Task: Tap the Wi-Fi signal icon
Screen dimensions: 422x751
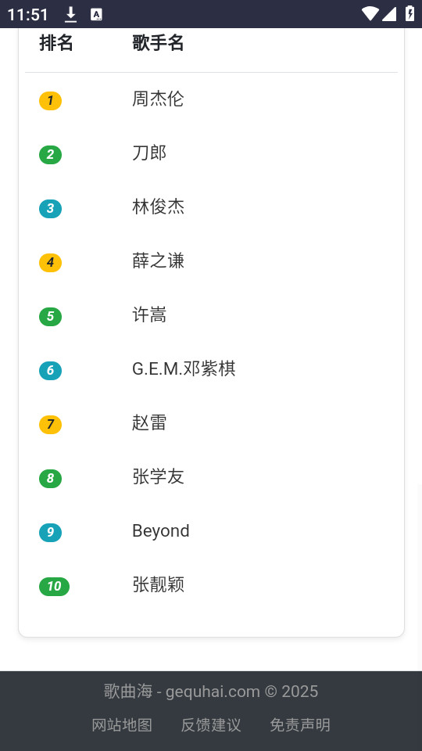Action: pos(370,14)
